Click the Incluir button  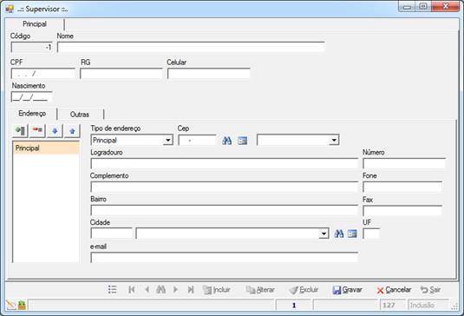217,290
